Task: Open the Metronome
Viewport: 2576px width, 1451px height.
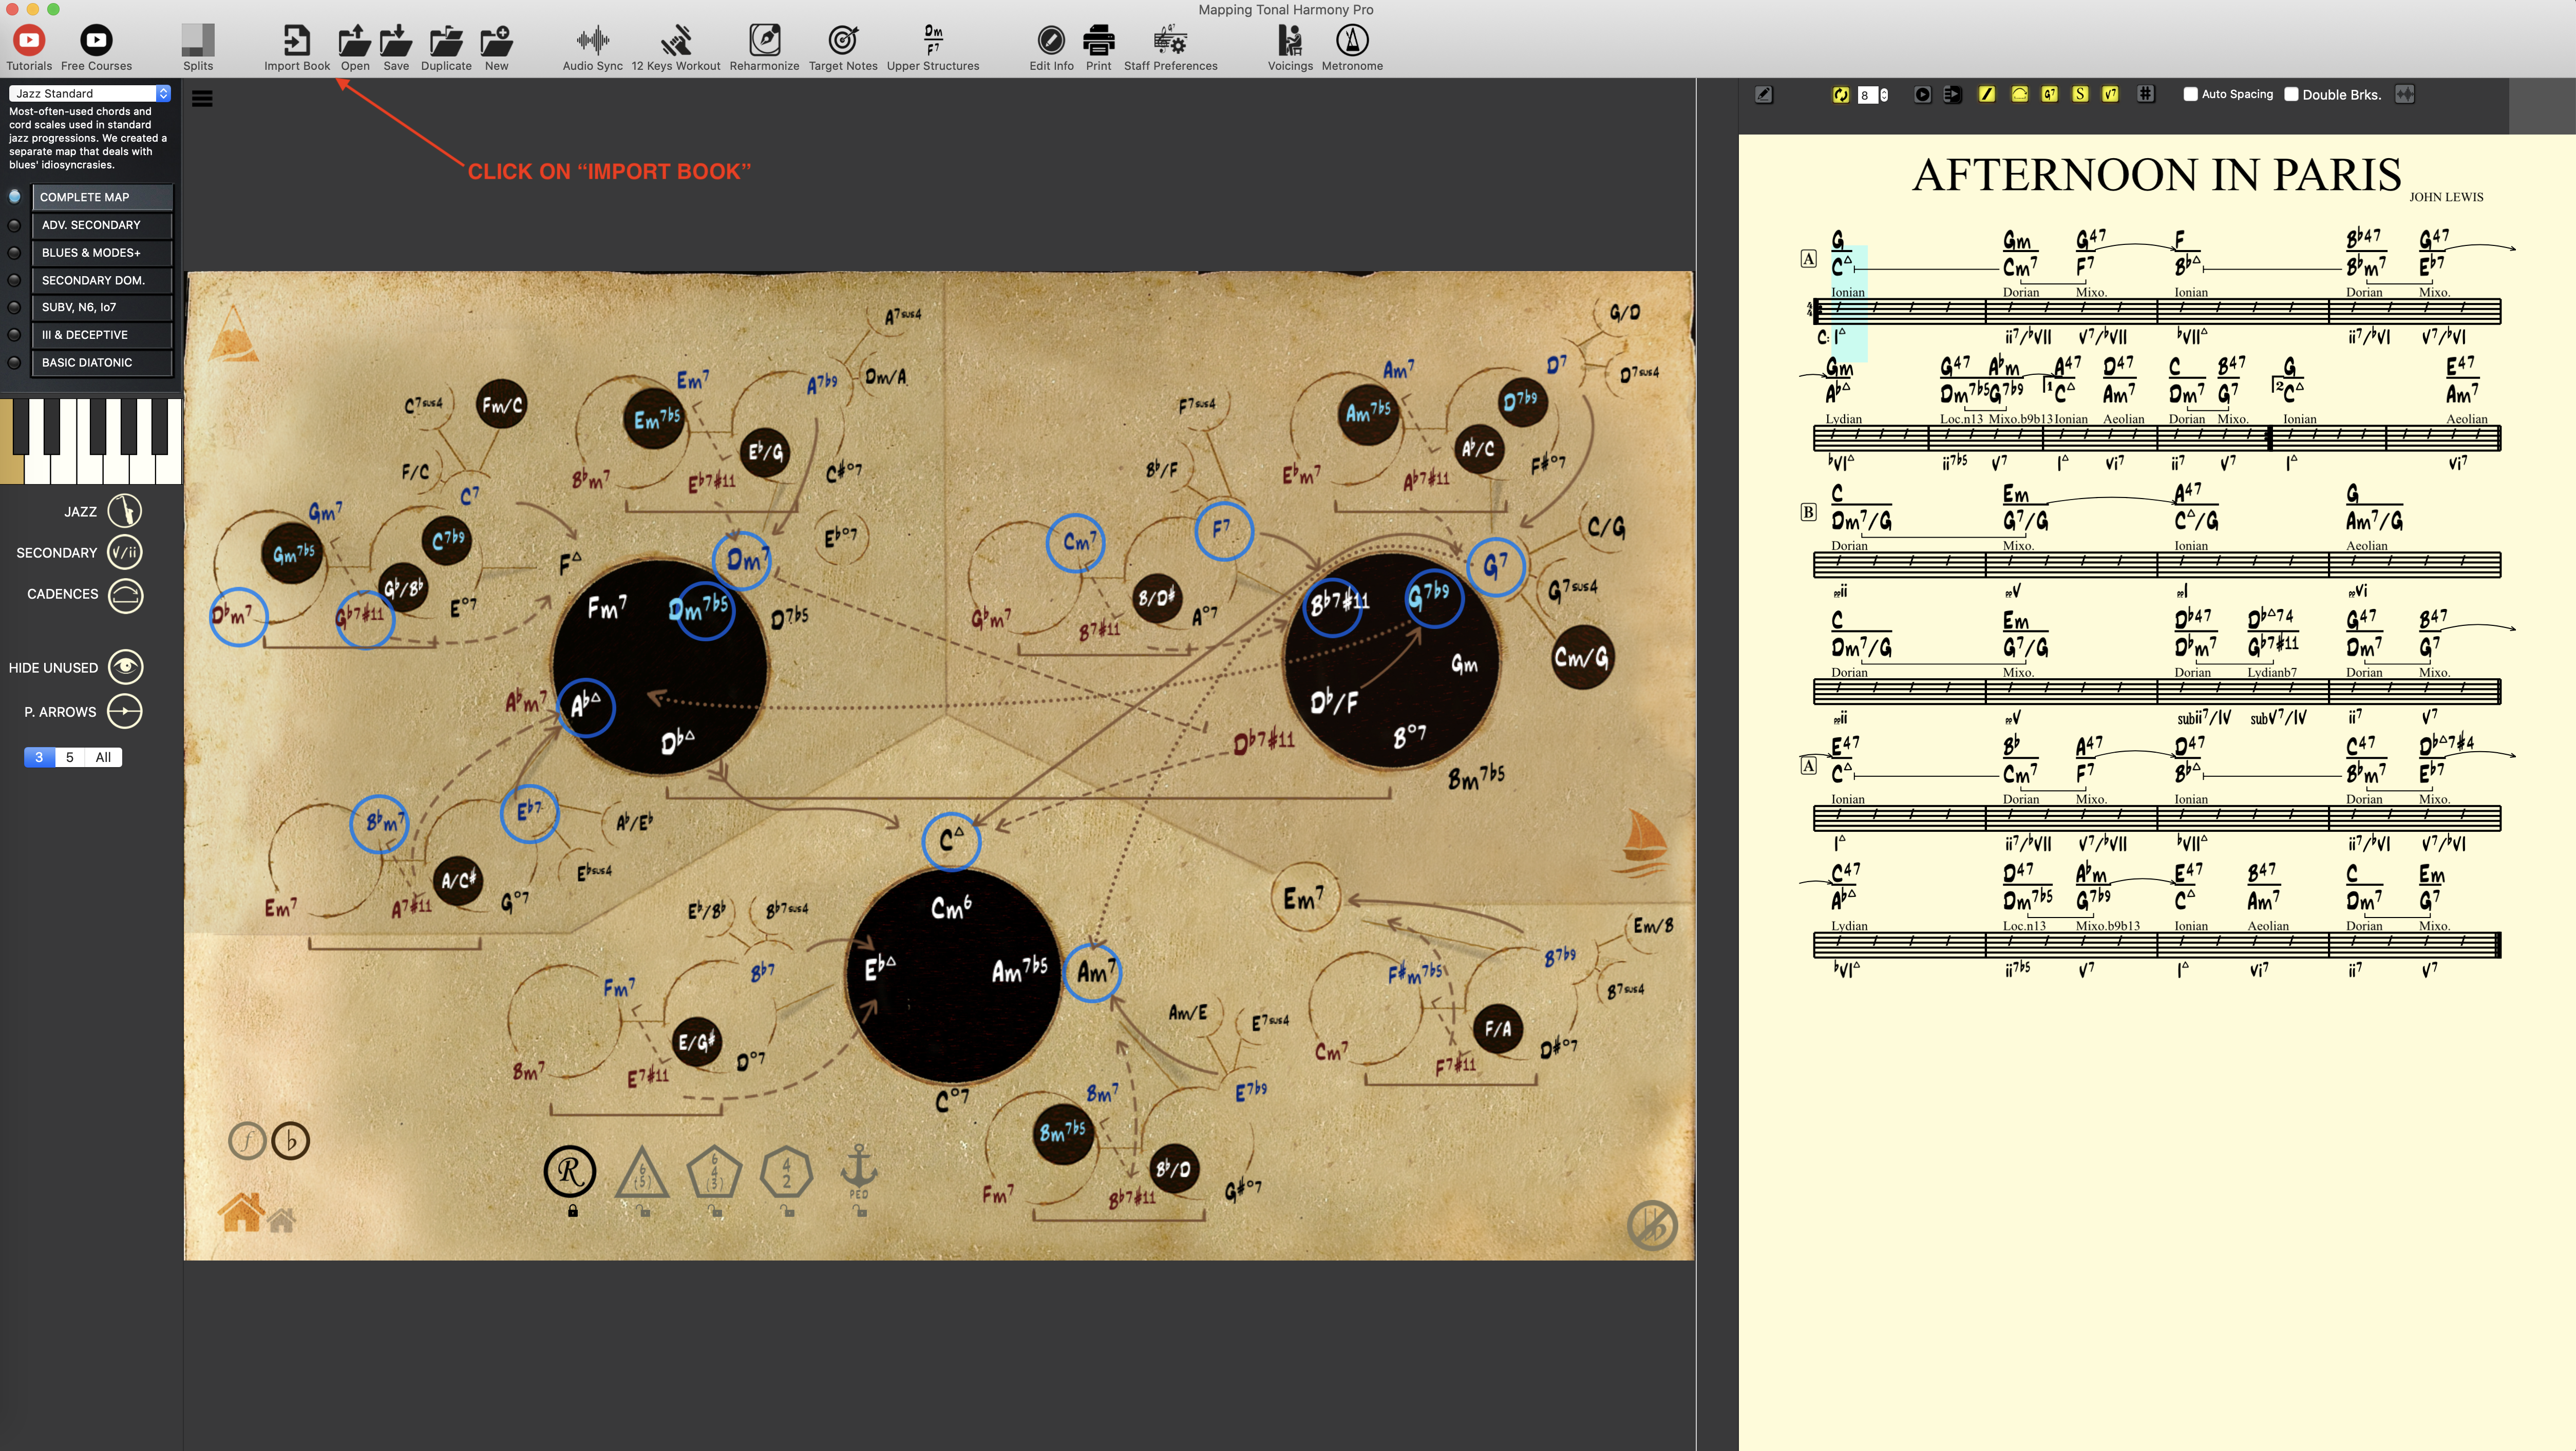Action: (1352, 41)
